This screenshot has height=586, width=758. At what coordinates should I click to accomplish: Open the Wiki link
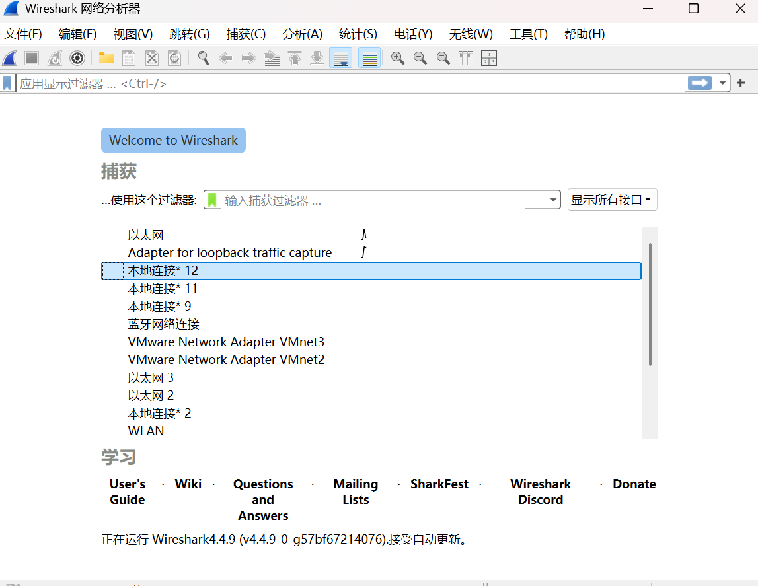188,484
